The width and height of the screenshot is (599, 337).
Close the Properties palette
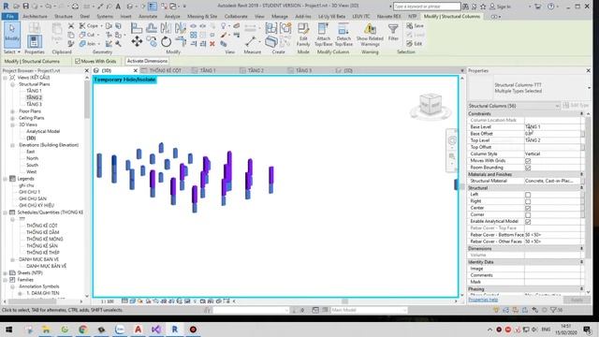(588, 71)
